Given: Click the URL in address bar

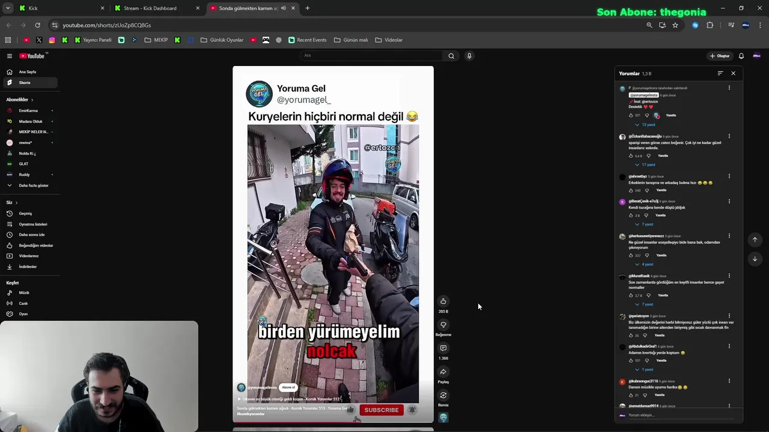Looking at the screenshot, I should 107,25.
